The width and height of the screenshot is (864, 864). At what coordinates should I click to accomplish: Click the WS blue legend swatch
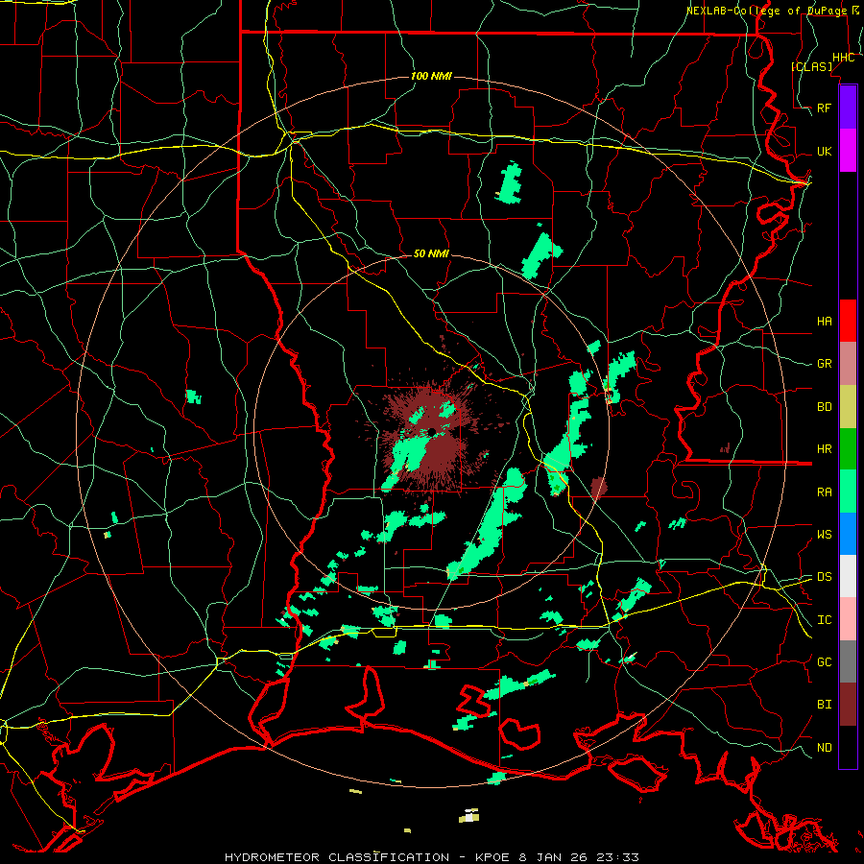point(848,534)
